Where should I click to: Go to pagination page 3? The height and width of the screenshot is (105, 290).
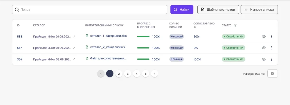pyautogui.click(x=128, y=74)
